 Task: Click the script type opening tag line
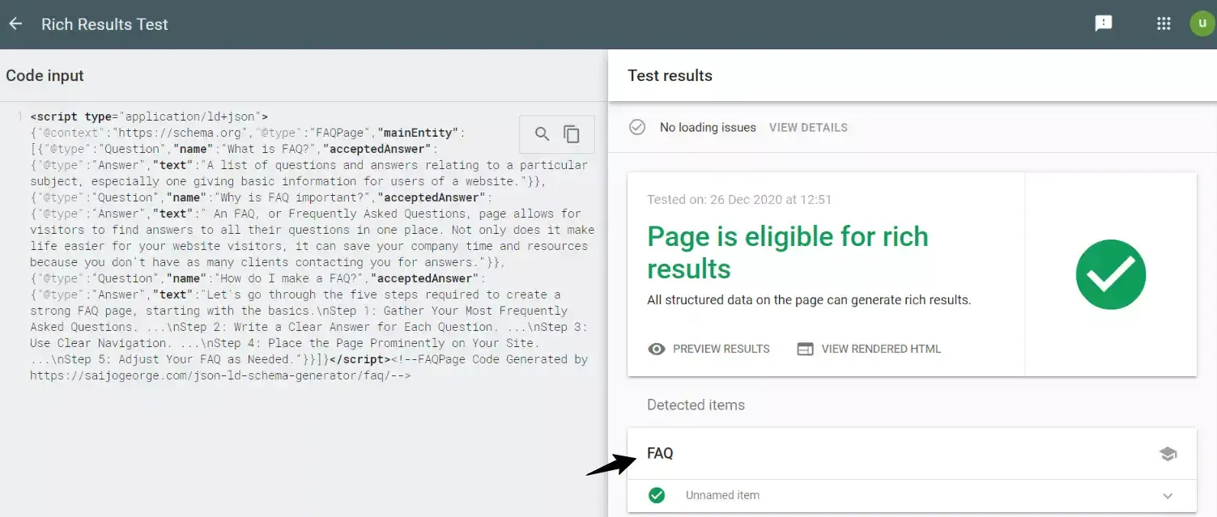click(x=149, y=117)
